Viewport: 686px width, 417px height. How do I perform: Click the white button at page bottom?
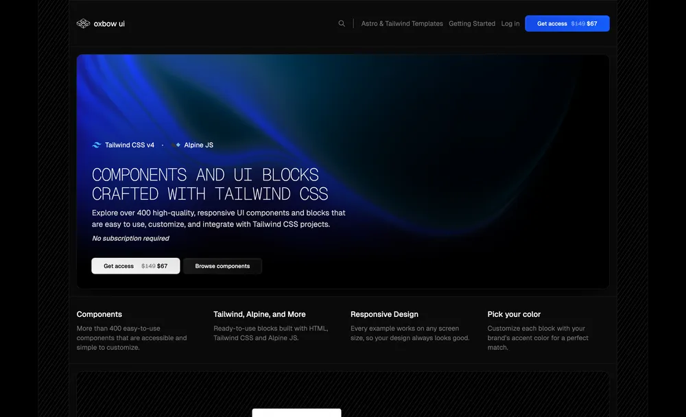pos(296,414)
